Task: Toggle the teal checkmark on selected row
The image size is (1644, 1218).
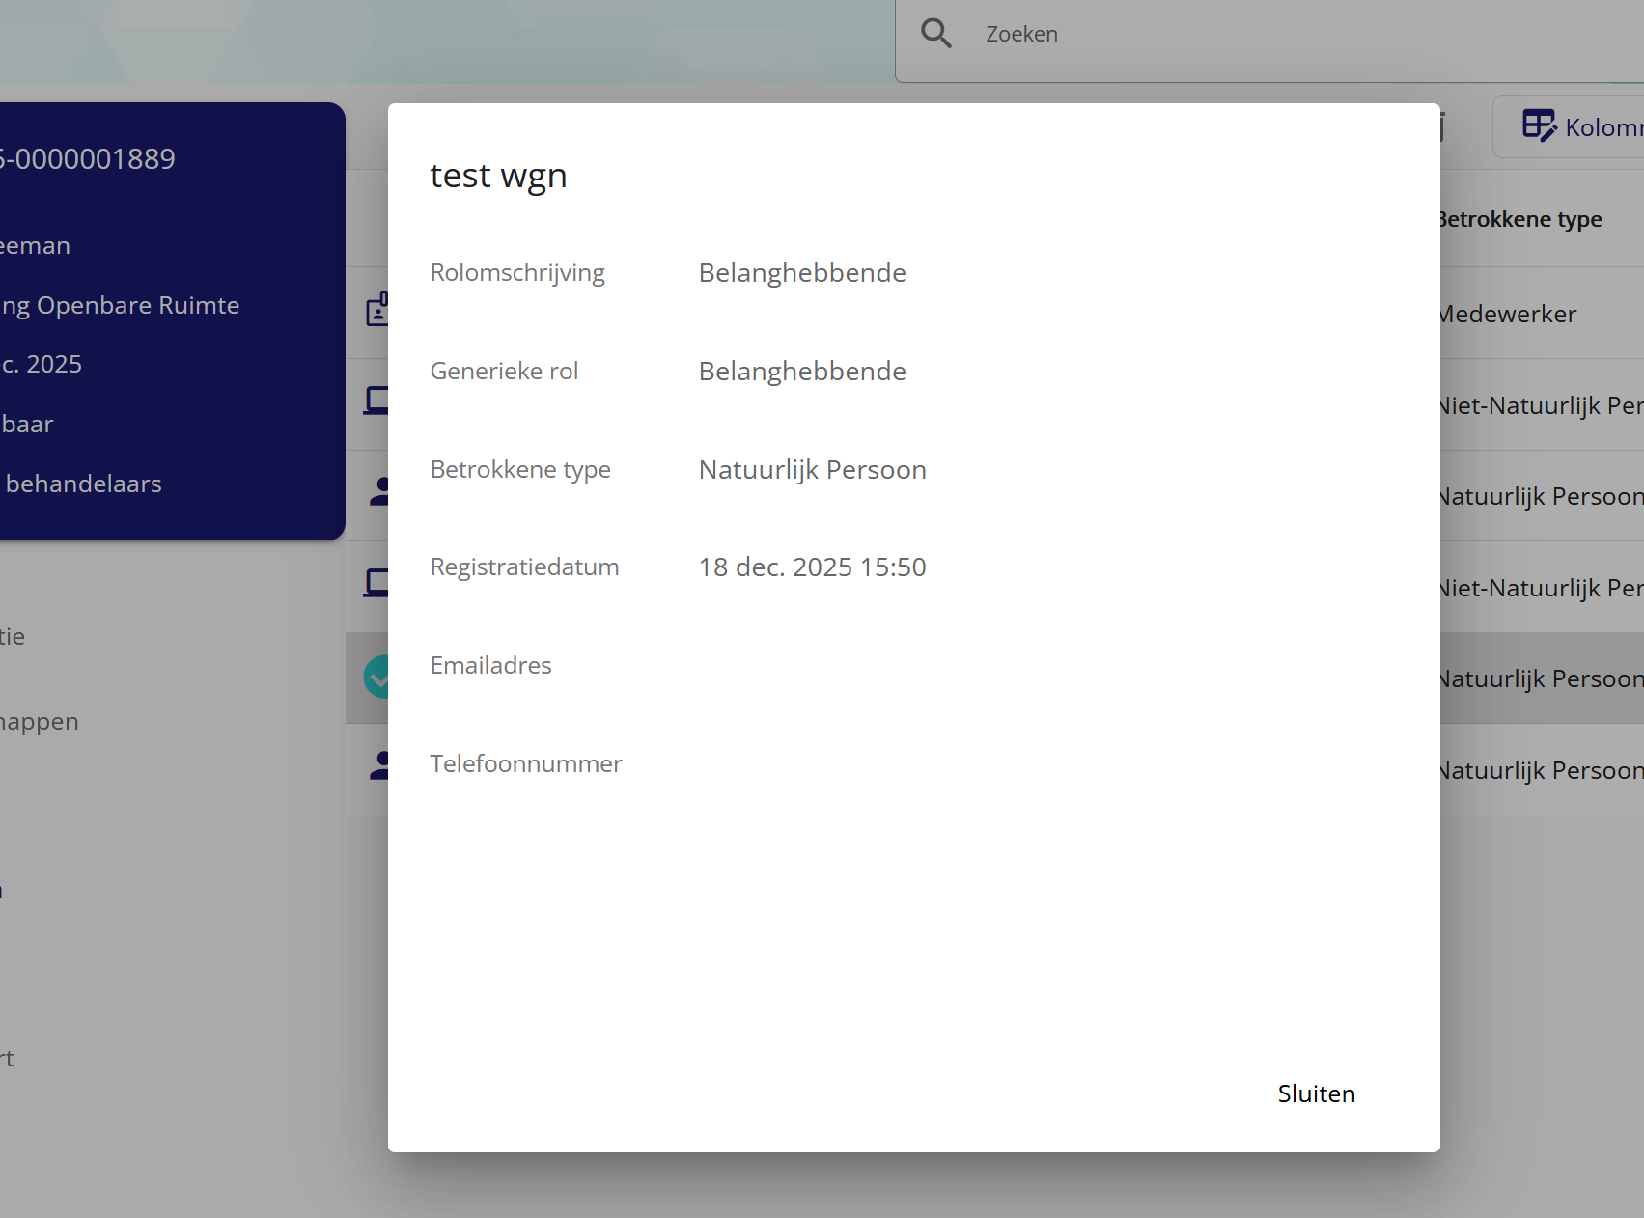Action: [376, 677]
